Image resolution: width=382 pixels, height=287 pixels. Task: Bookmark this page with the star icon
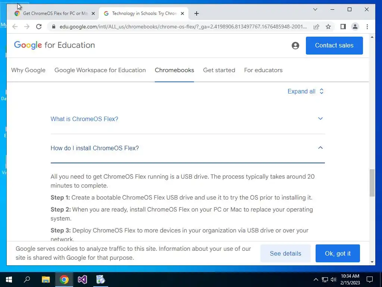click(328, 27)
